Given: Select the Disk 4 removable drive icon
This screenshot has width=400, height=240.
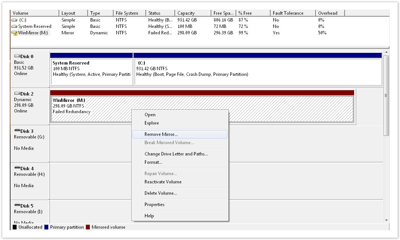Looking at the screenshot, I should [17, 168].
